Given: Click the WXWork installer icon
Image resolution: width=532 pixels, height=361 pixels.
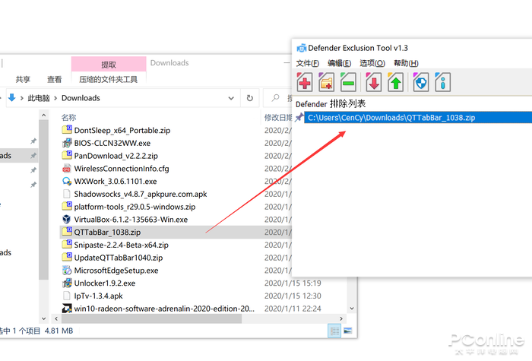Looking at the screenshot, I should [x=67, y=181].
